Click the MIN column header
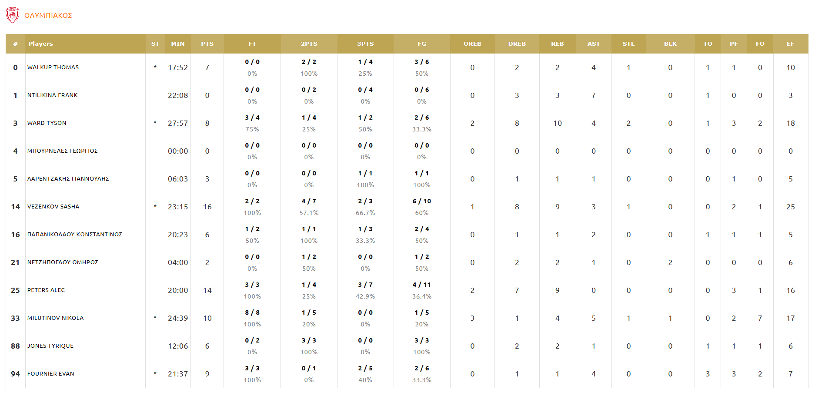This screenshot has width=815, height=393. 177,44
